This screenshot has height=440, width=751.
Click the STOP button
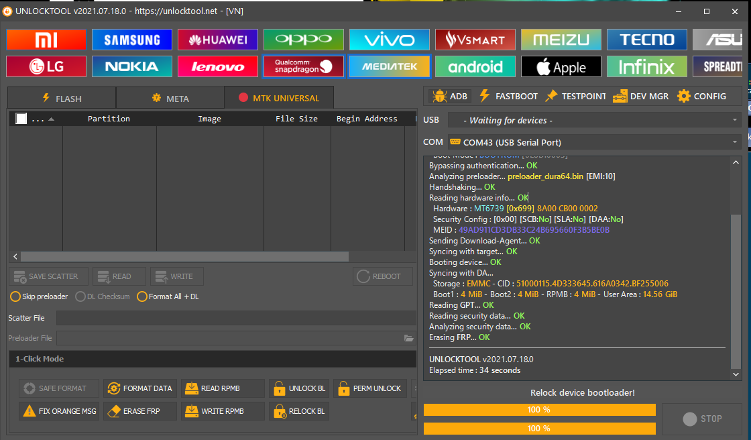pyautogui.click(x=702, y=419)
